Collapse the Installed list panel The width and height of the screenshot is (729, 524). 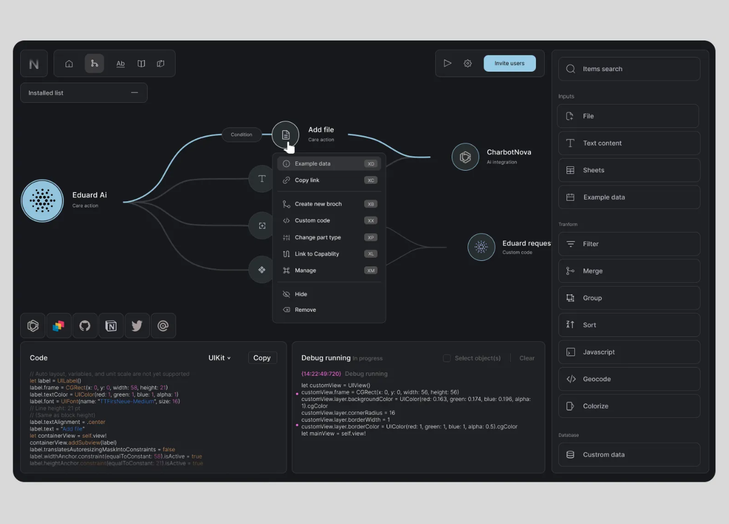[x=135, y=92]
